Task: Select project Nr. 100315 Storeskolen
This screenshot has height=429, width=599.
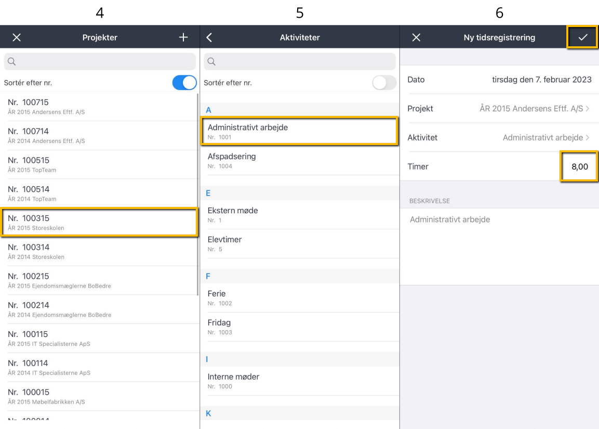Action: [x=99, y=223]
